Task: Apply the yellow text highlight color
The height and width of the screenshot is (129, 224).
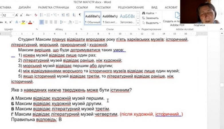Action: [x=23, y=22]
